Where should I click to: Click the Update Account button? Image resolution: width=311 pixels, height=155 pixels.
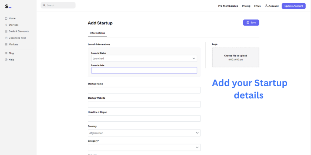pyautogui.click(x=294, y=6)
